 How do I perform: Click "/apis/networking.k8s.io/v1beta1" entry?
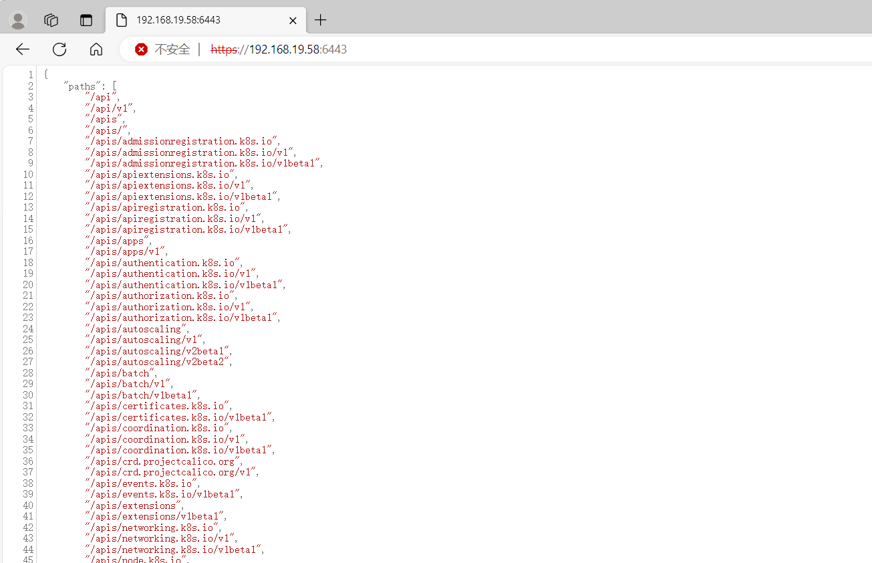tap(173, 550)
